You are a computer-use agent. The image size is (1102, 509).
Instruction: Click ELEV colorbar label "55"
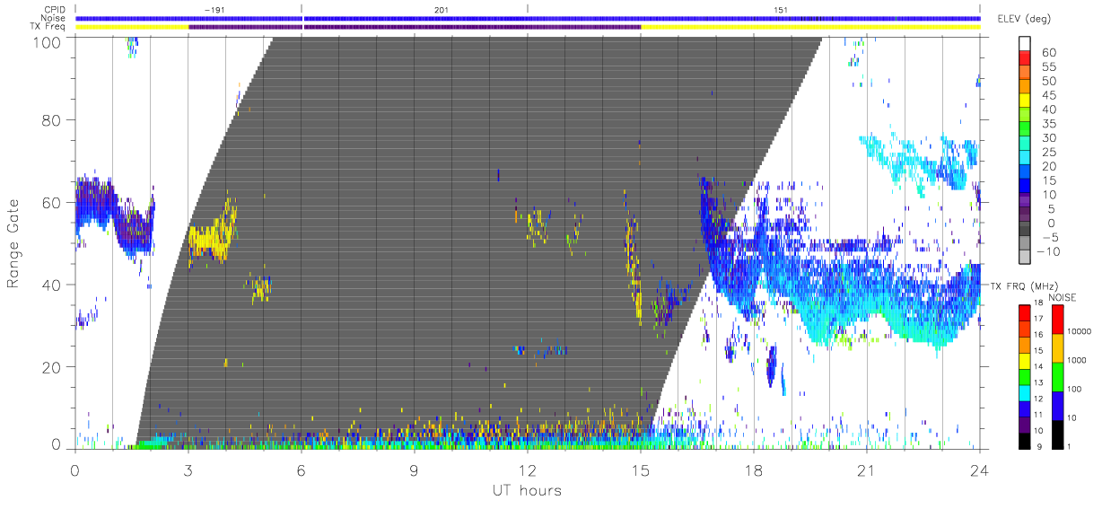click(1048, 66)
